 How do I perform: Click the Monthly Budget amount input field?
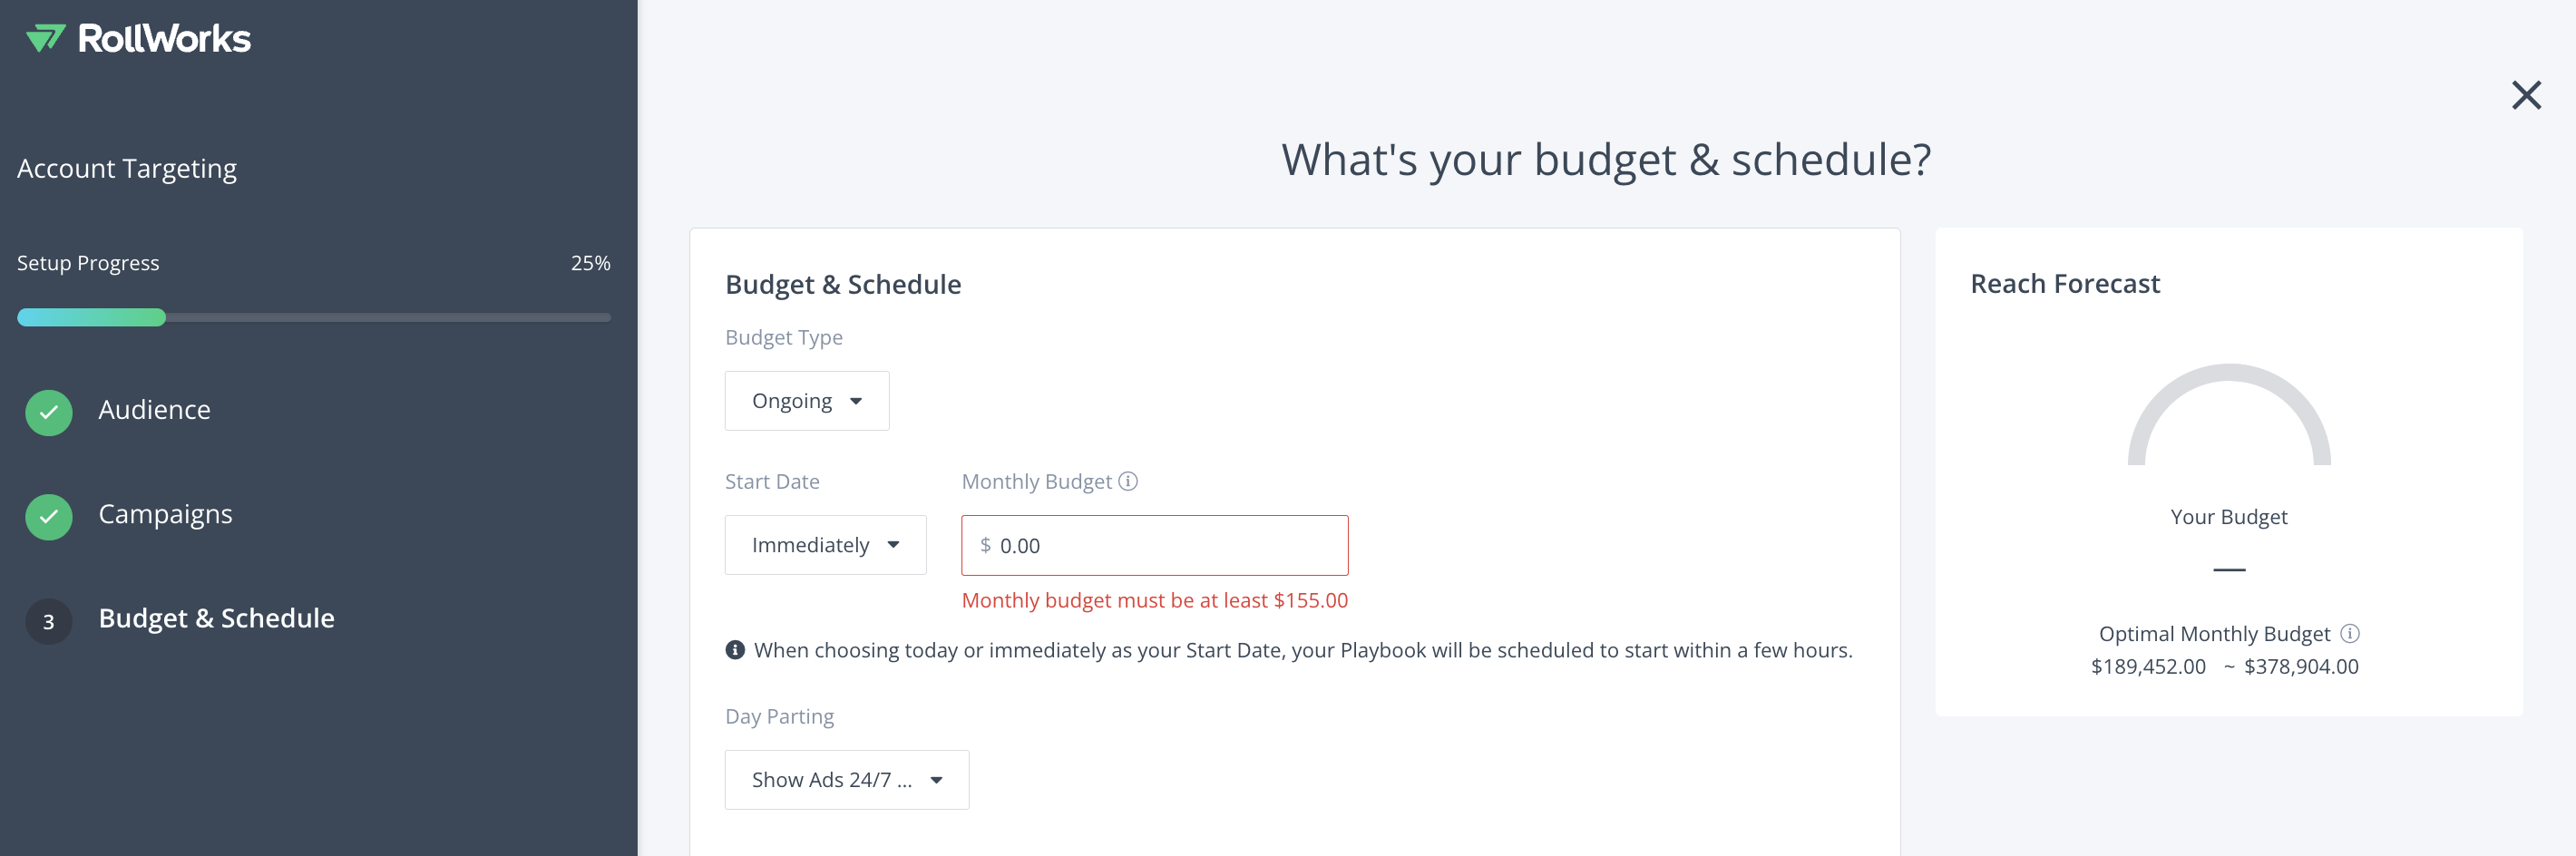pos(1154,545)
